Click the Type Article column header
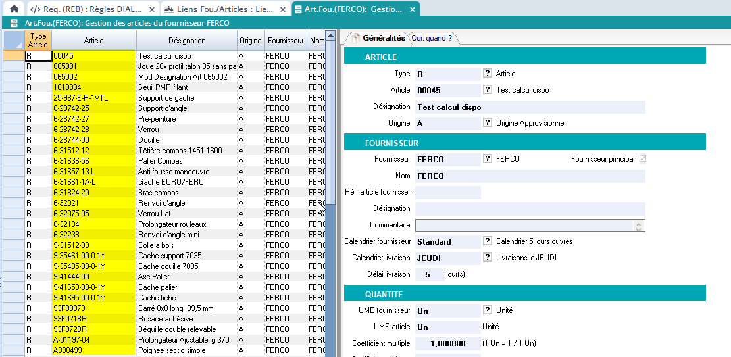The width and height of the screenshot is (731, 357). pyautogui.click(x=38, y=40)
